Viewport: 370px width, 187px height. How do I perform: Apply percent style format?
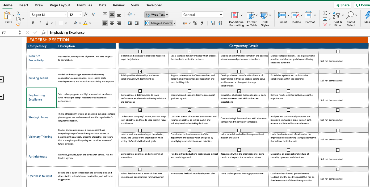(195, 23)
